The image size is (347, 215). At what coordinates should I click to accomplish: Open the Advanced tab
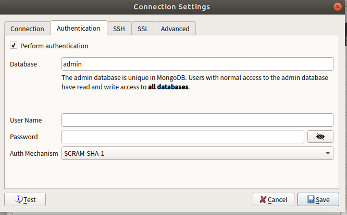[175, 29]
